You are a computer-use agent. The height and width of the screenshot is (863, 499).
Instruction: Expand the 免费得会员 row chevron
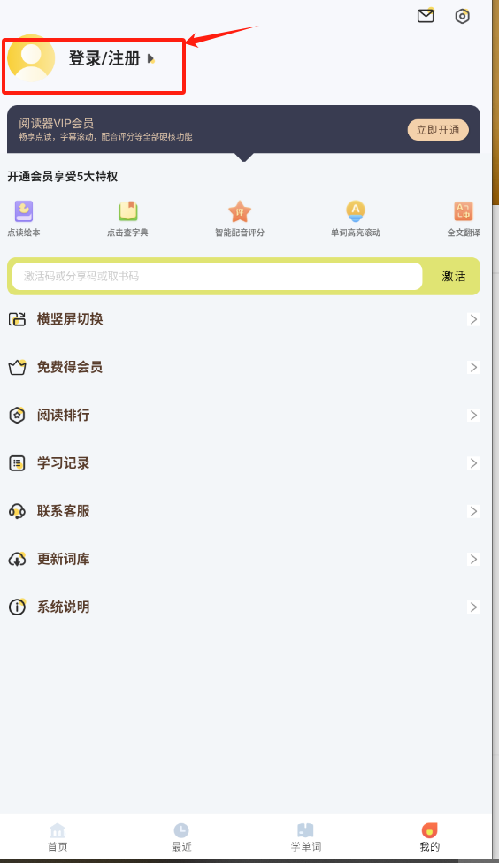[473, 367]
